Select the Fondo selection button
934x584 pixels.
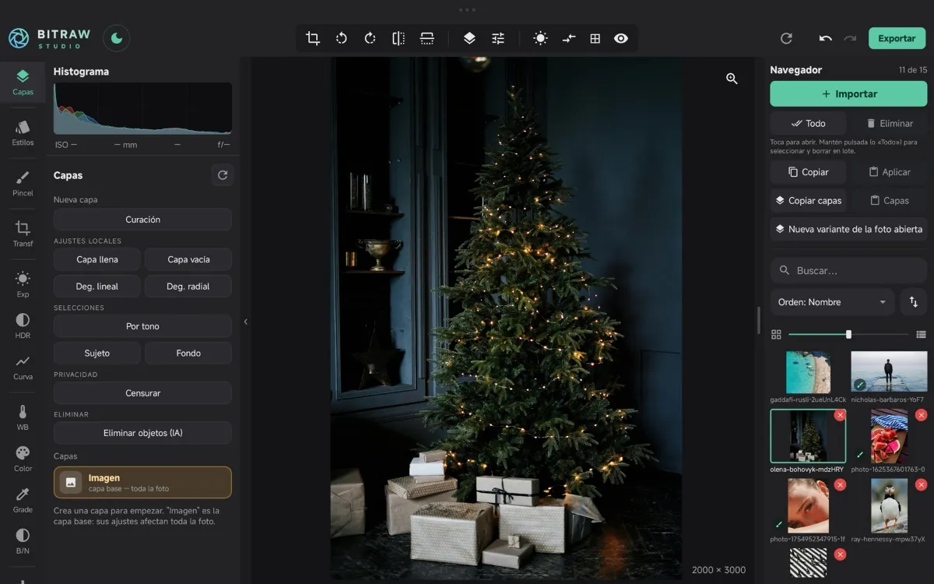coord(188,353)
